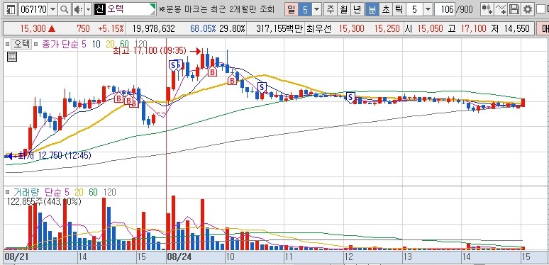Click the 68.05% value in quote bar
The height and width of the screenshot is (265, 549).
click(203, 28)
